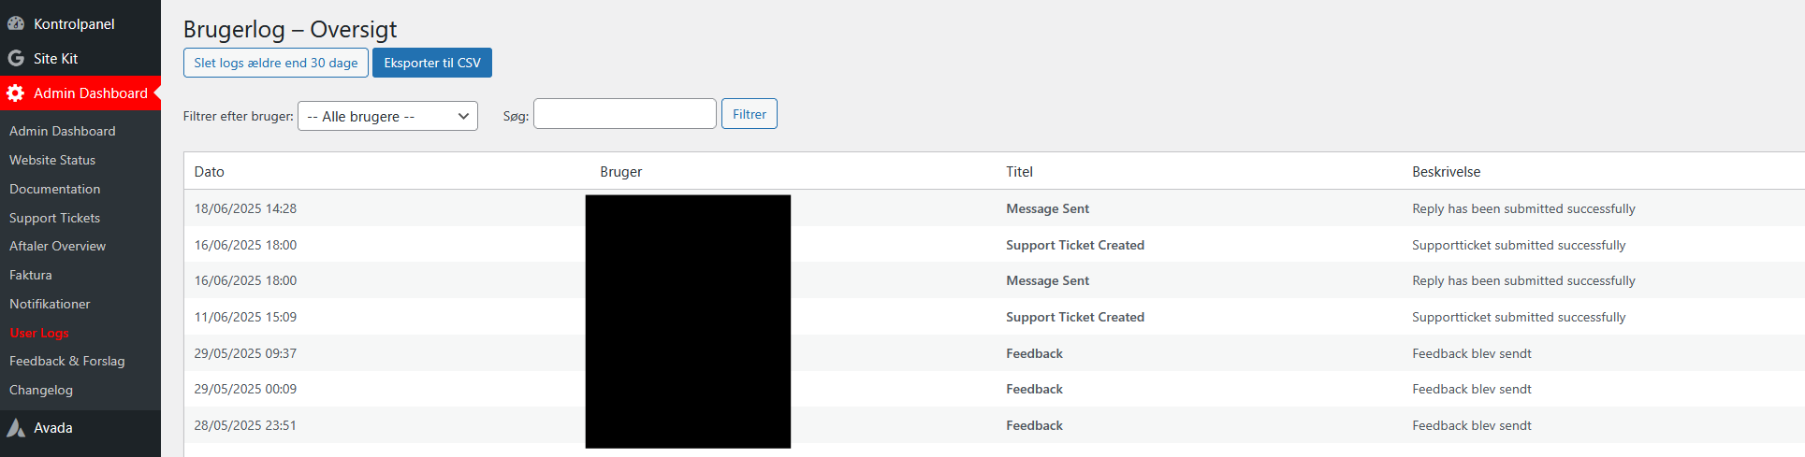1805x457 pixels.
Task: Click the Site Kit Google G icon
Action: tap(16, 58)
